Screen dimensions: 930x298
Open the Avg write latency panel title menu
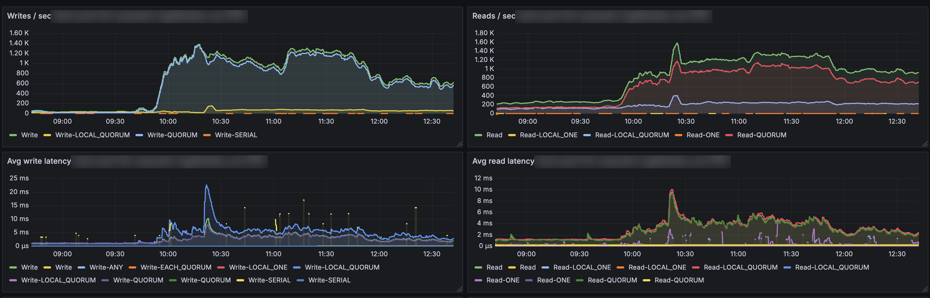[x=39, y=161]
